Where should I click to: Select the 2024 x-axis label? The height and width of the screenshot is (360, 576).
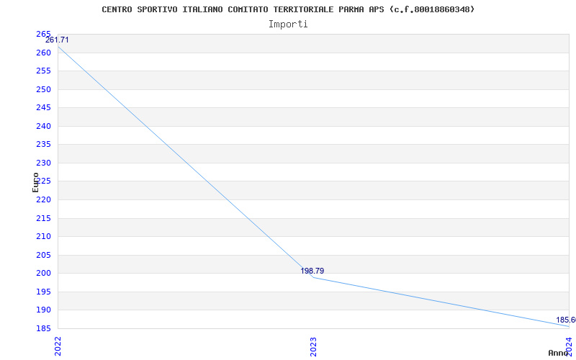tap(569, 346)
